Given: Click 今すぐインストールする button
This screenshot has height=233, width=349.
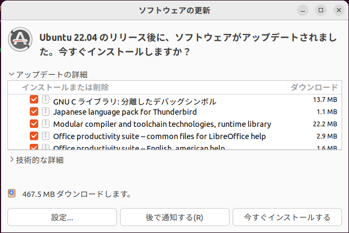Looking at the screenshot, I should 287,217.
